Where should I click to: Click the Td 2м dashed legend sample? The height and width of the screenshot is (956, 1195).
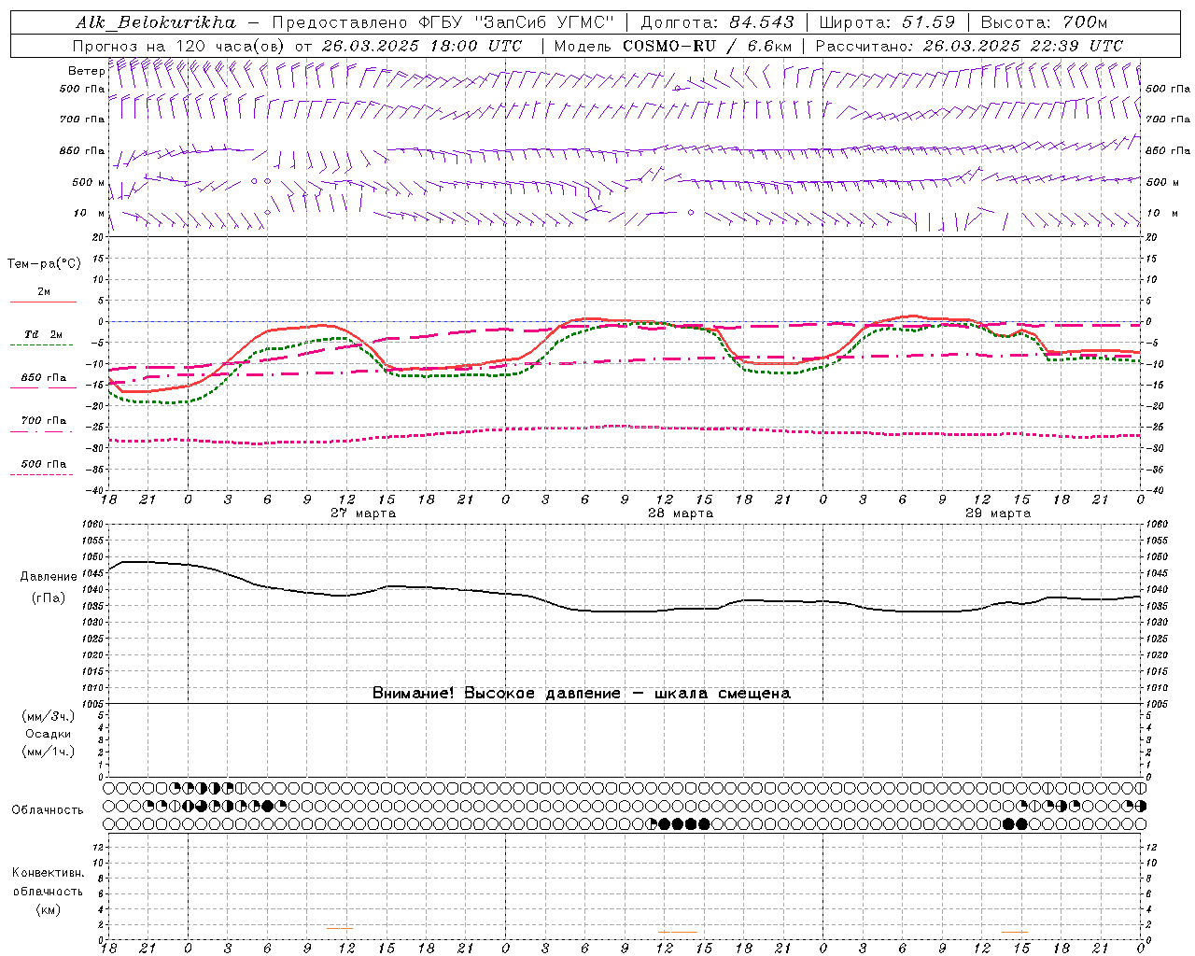[42, 344]
